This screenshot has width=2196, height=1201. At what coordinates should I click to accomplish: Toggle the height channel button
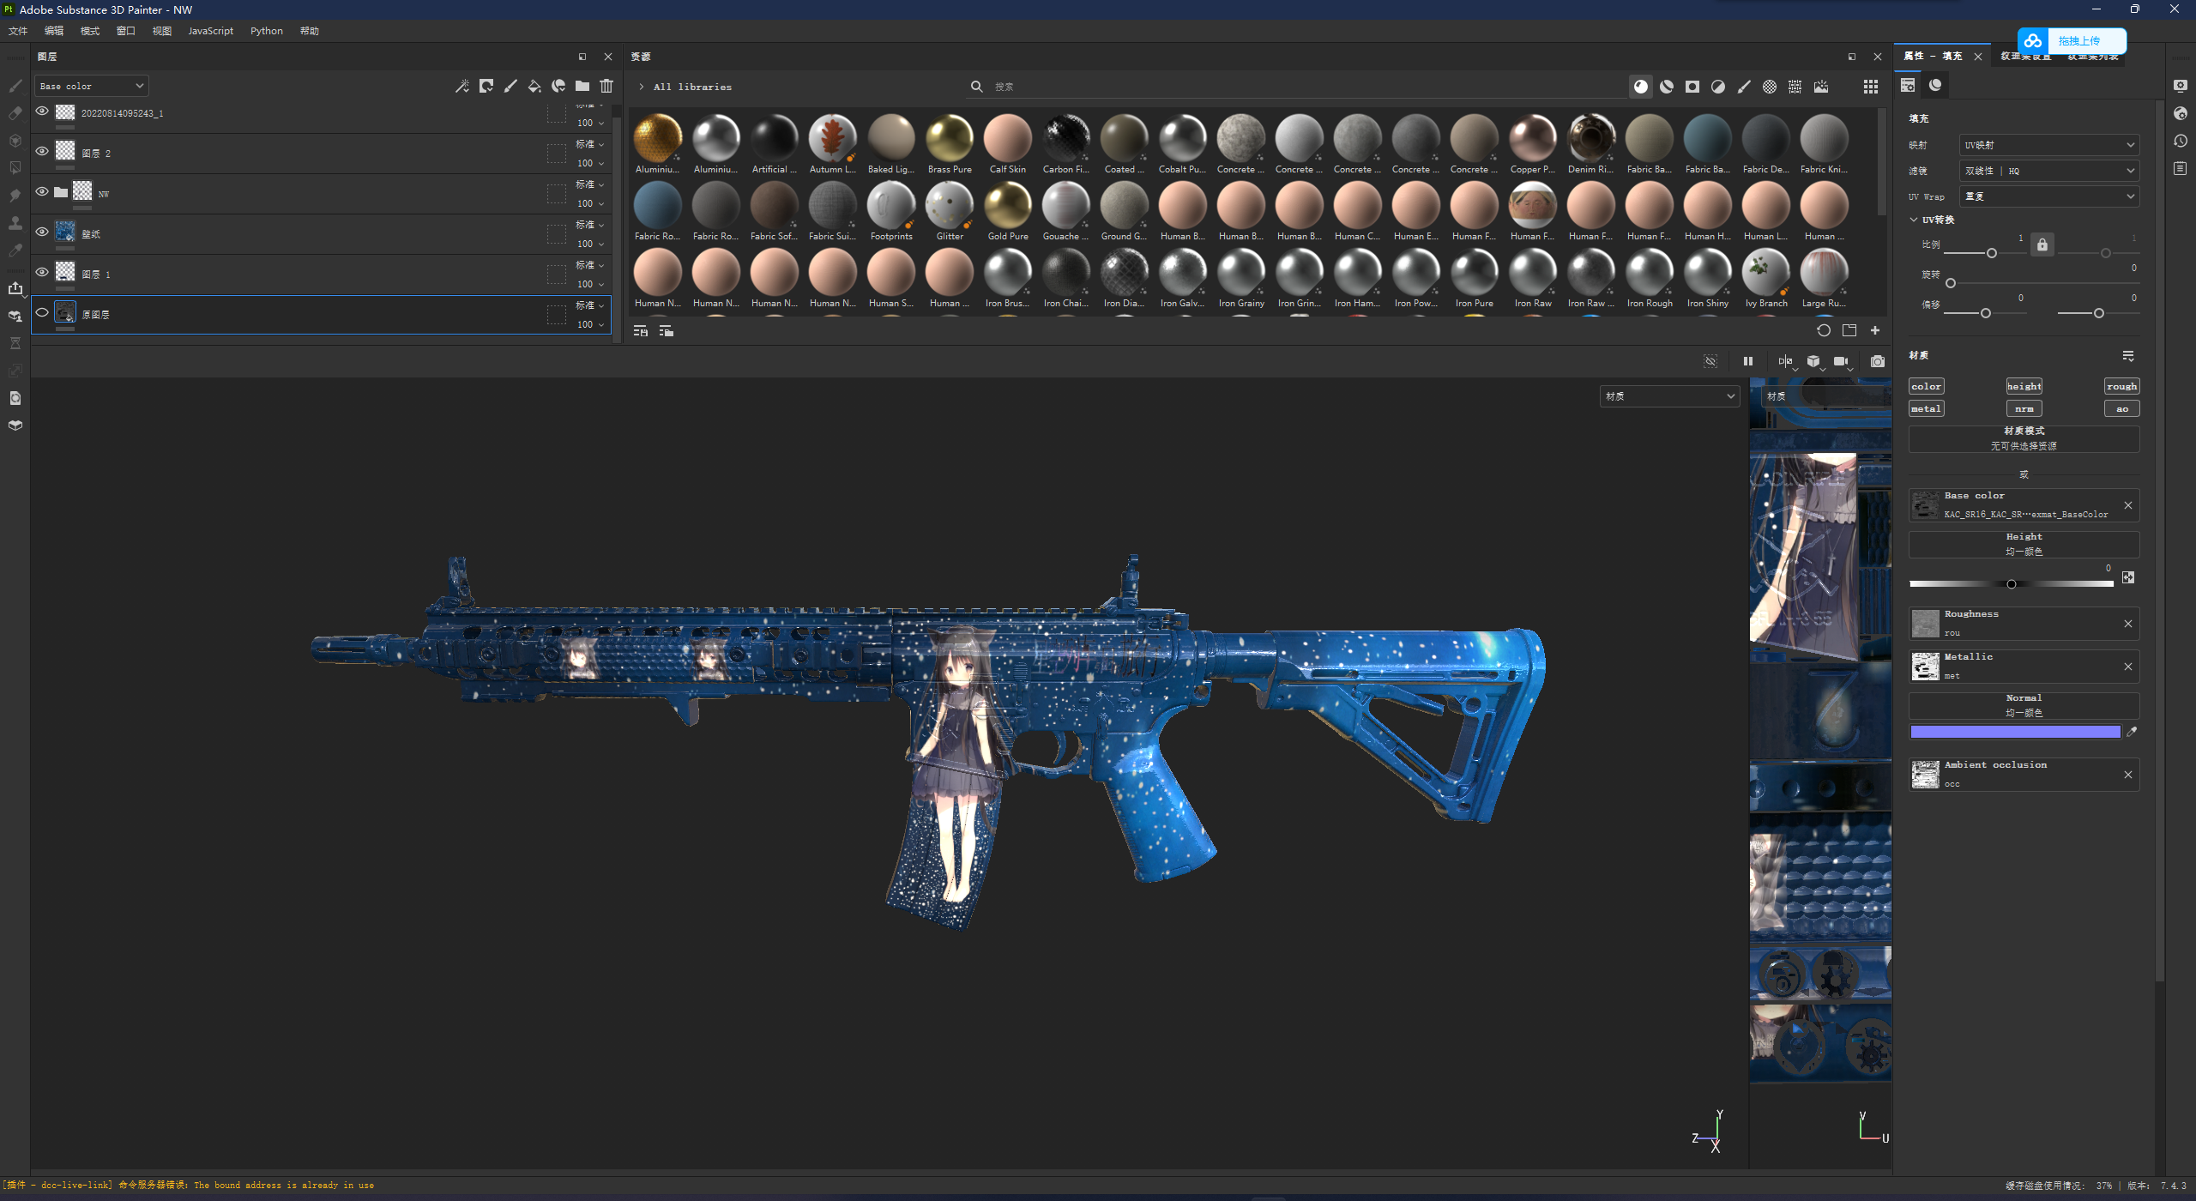(x=2024, y=386)
